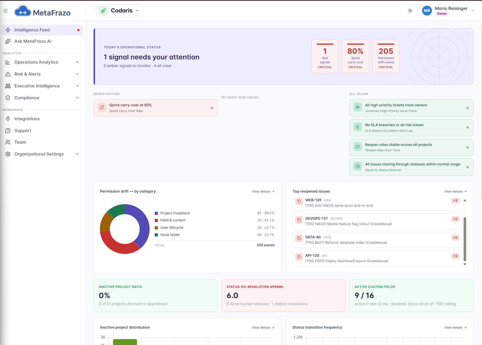Select Intelligence Feed in the sidebar

(x=42, y=30)
